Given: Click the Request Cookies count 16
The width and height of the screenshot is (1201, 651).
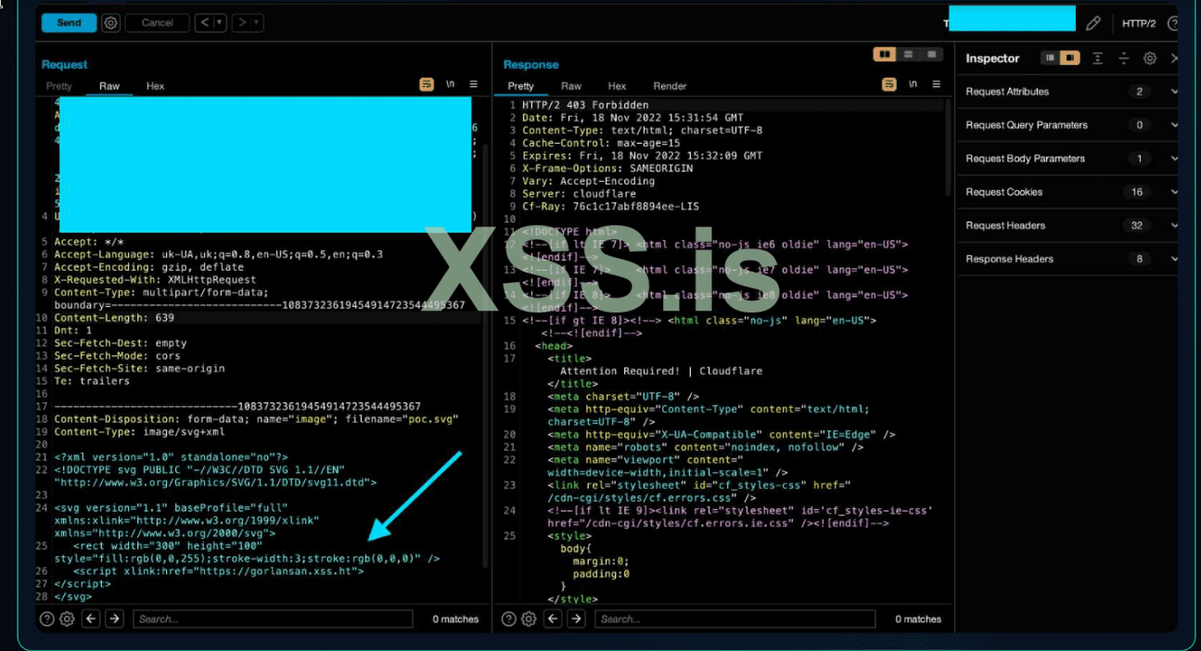Looking at the screenshot, I should coord(1137,192).
